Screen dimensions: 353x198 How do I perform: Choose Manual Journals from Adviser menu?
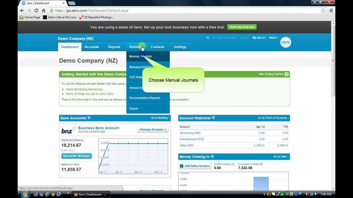click(x=148, y=56)
